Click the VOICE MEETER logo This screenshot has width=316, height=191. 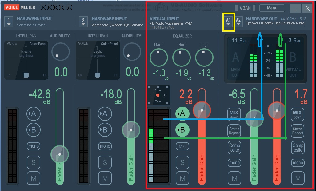point(20,7)
